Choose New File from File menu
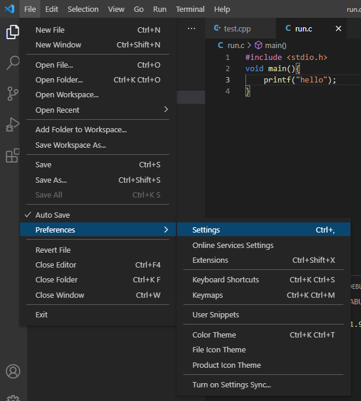 [x=98, y=30]
